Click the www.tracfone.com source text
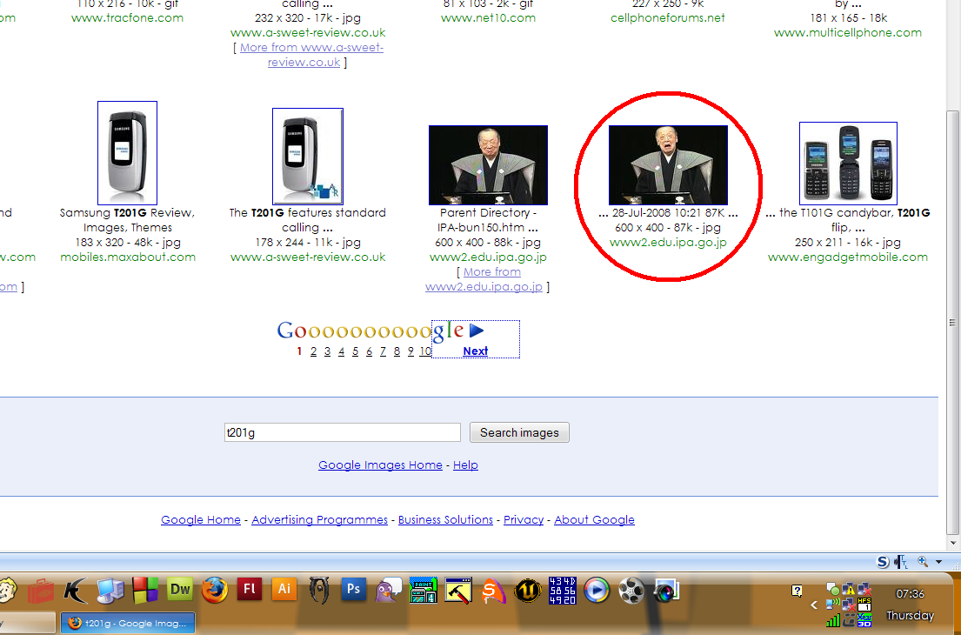961x635 pixels. [x=128, y=17]
